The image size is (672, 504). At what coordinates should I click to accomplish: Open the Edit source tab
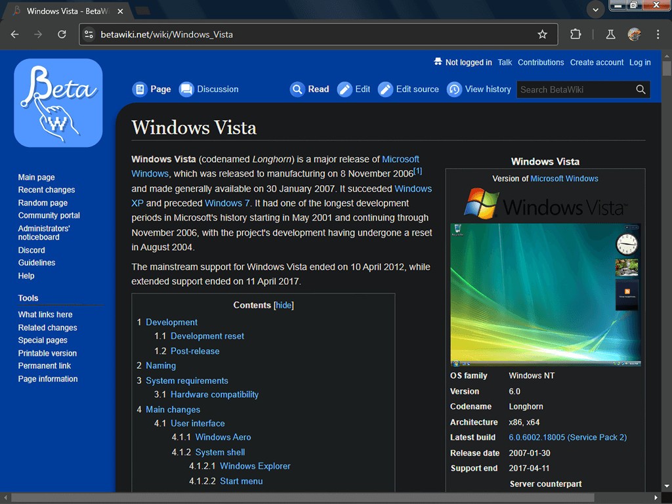417,89
